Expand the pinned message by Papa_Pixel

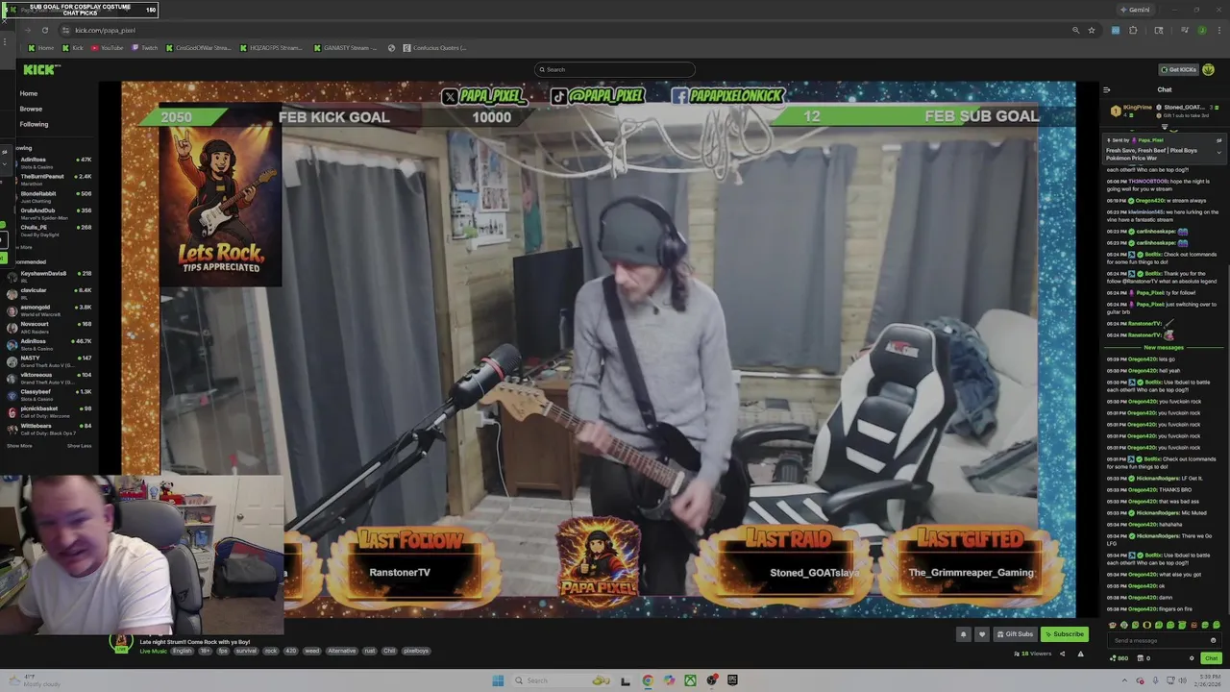point(1219,152)
